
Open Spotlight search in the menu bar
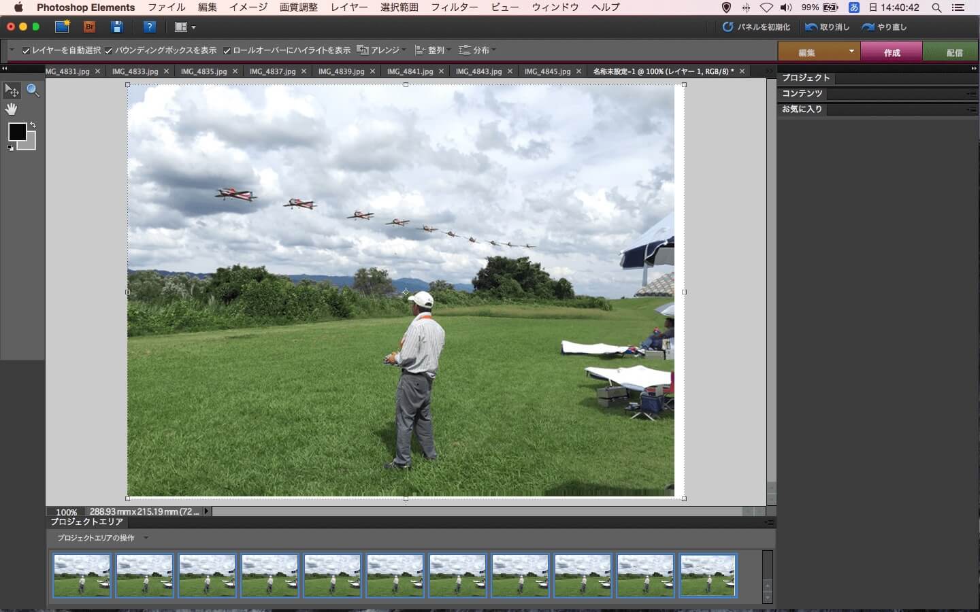click(936, 7)
